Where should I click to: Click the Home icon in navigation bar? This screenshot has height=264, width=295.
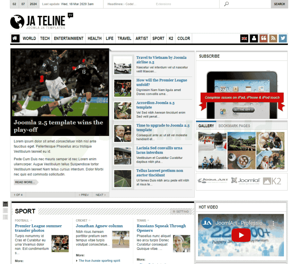pyautogui.click(x=15, y=38)
